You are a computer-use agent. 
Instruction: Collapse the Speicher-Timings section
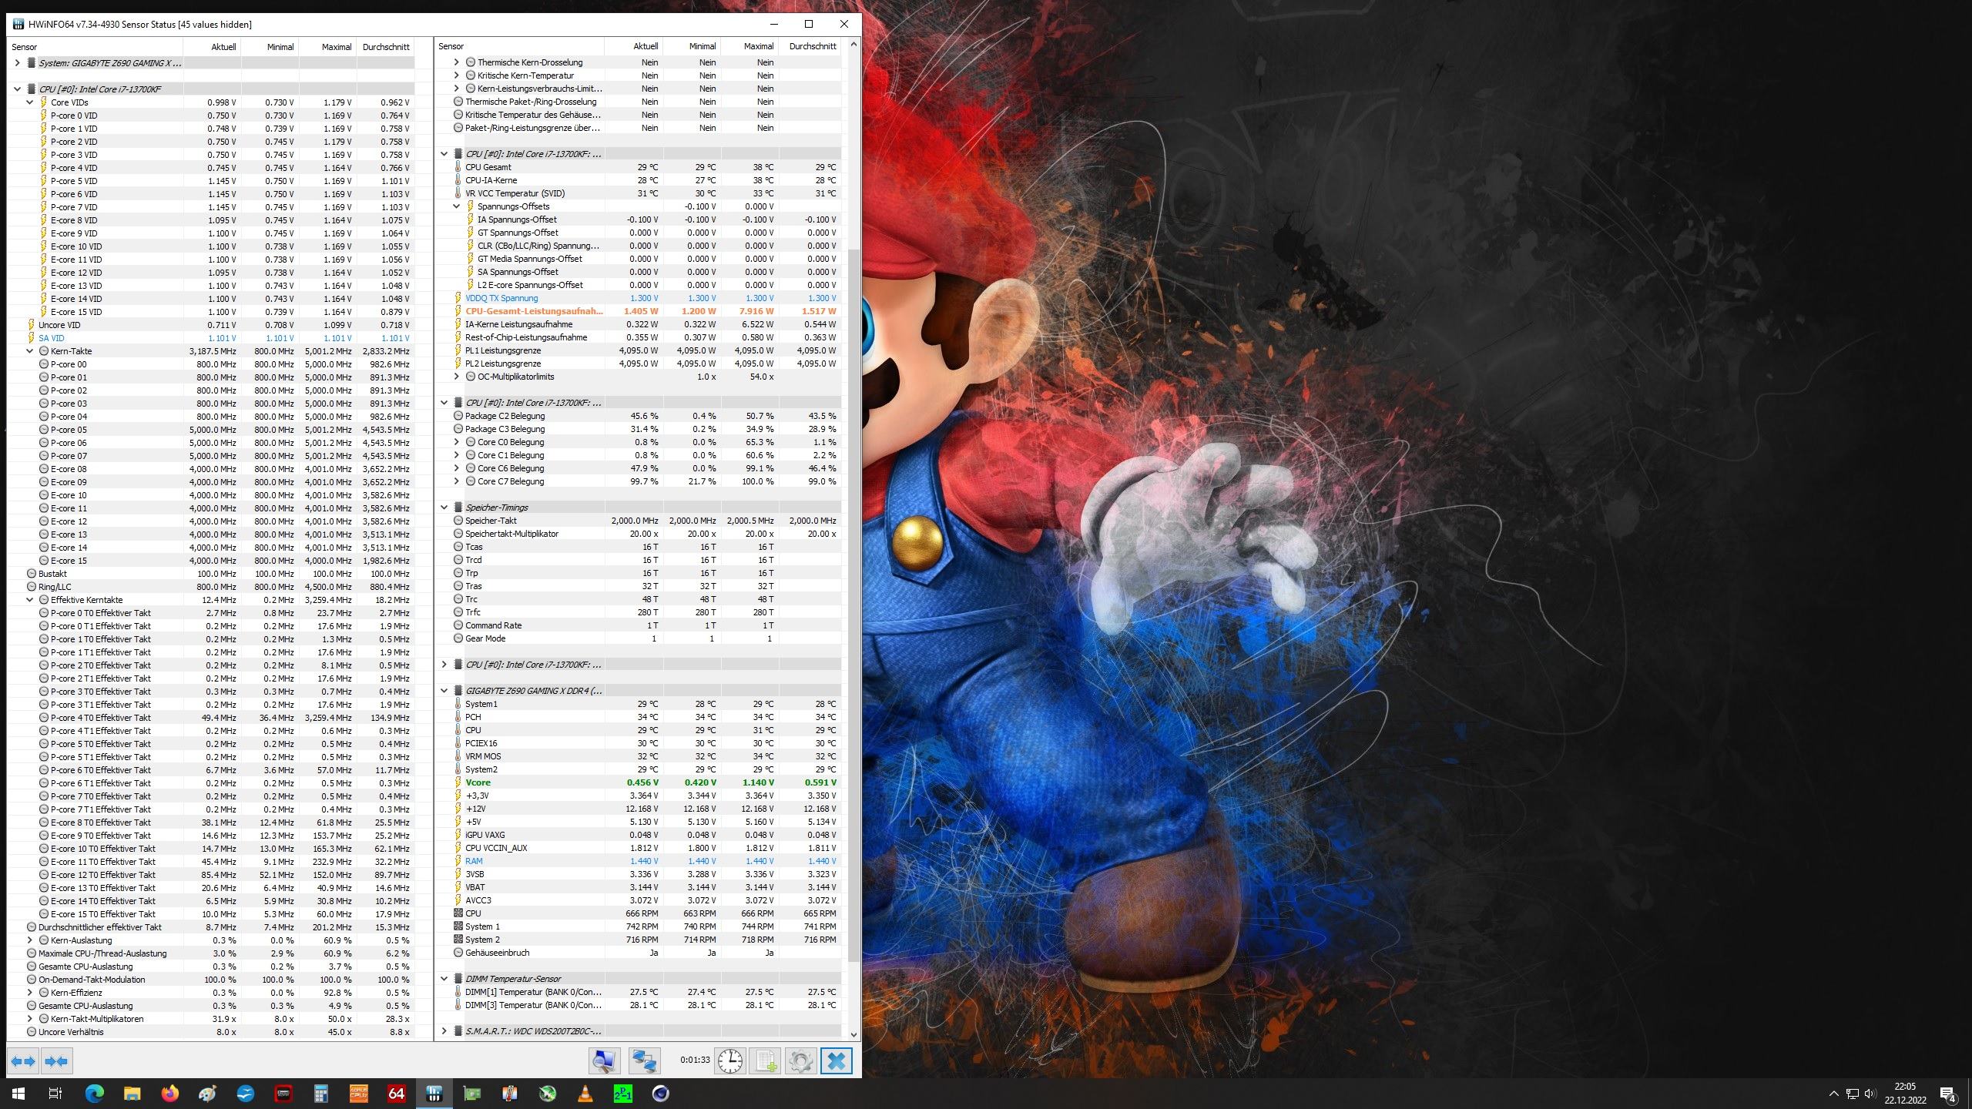tap(444, 508)
